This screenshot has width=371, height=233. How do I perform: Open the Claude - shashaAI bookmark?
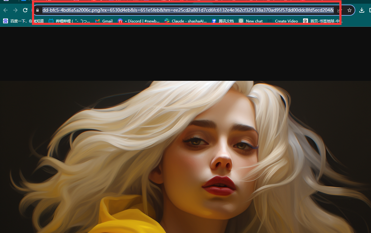pos(186,21)
